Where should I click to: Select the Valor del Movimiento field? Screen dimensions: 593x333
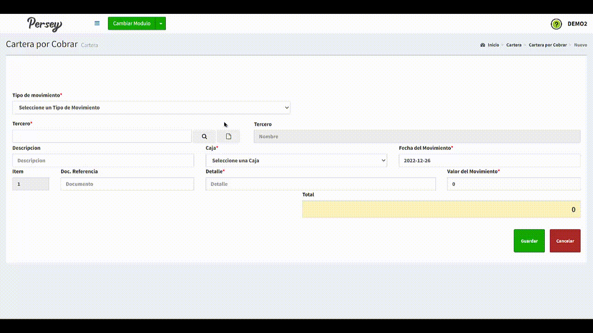click(513, 184)
